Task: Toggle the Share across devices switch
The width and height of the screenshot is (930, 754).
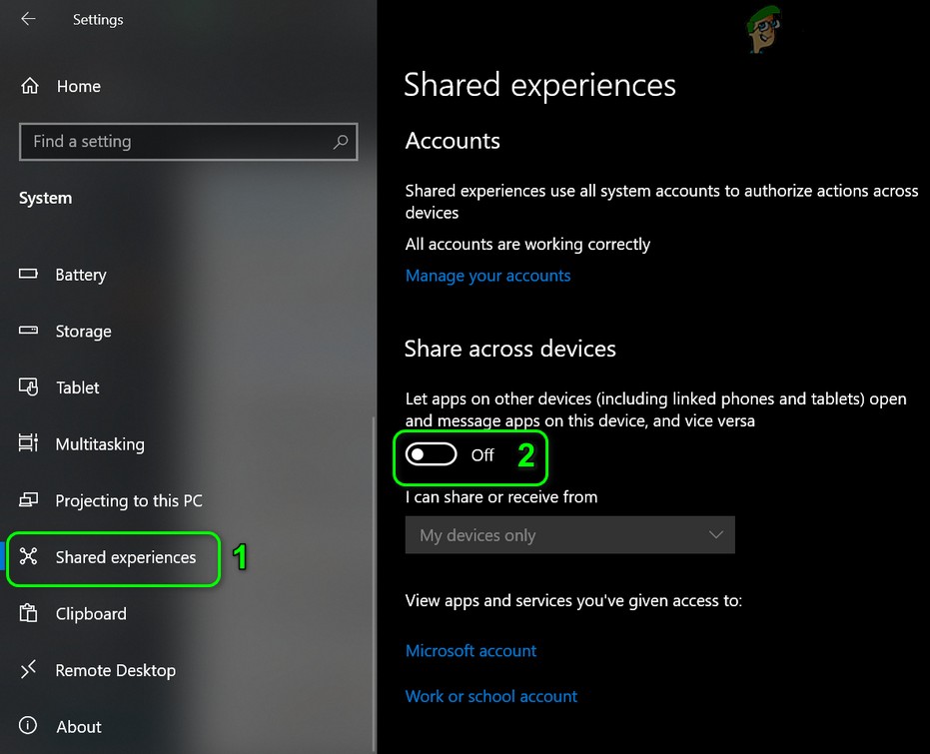Action: (x=431, y=455)
